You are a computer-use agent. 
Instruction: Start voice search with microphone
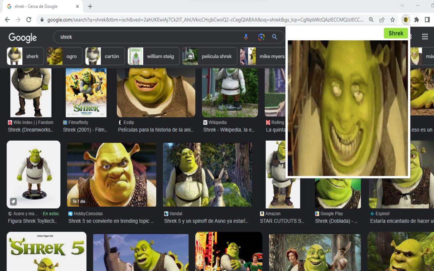pos(246,37)
